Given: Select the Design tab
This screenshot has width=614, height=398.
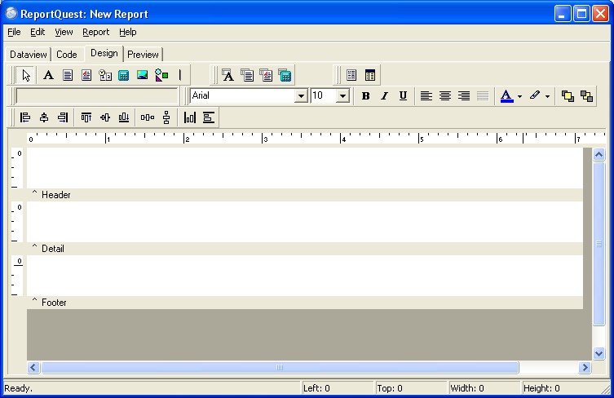Looking at the screenshot, I should click(x=104, y=53).
